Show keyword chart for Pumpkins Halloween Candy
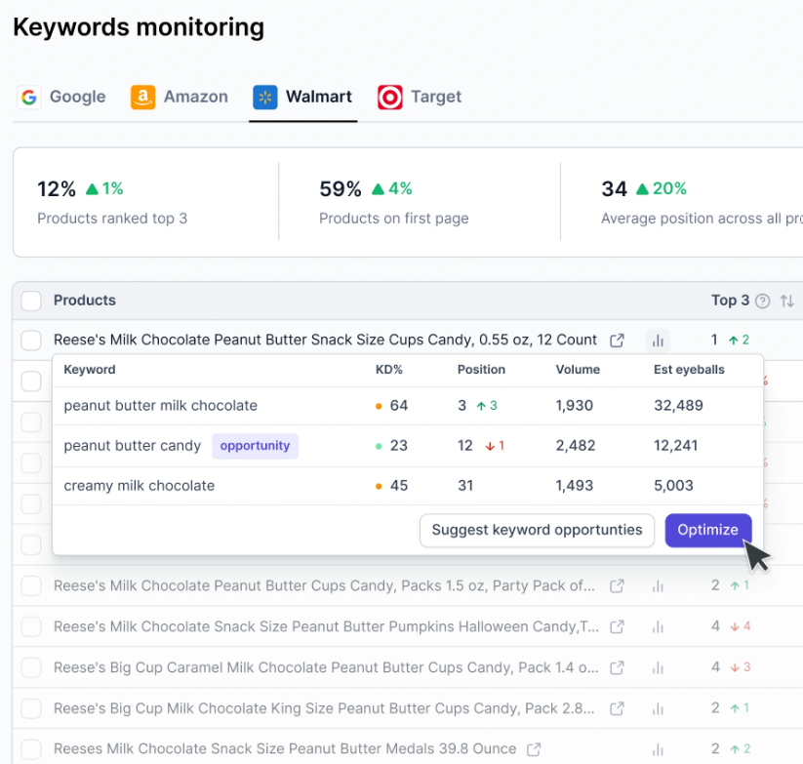 [x=658, y=626]
